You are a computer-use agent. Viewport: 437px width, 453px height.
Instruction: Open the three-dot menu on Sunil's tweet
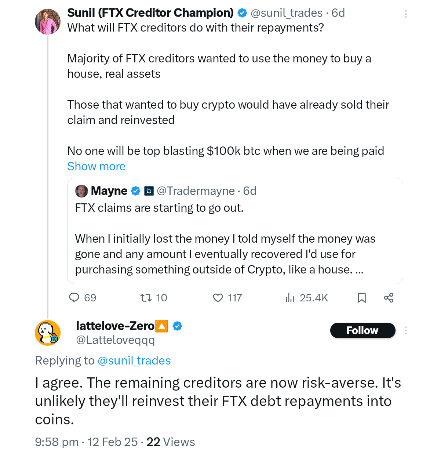[x=405, y=14]
